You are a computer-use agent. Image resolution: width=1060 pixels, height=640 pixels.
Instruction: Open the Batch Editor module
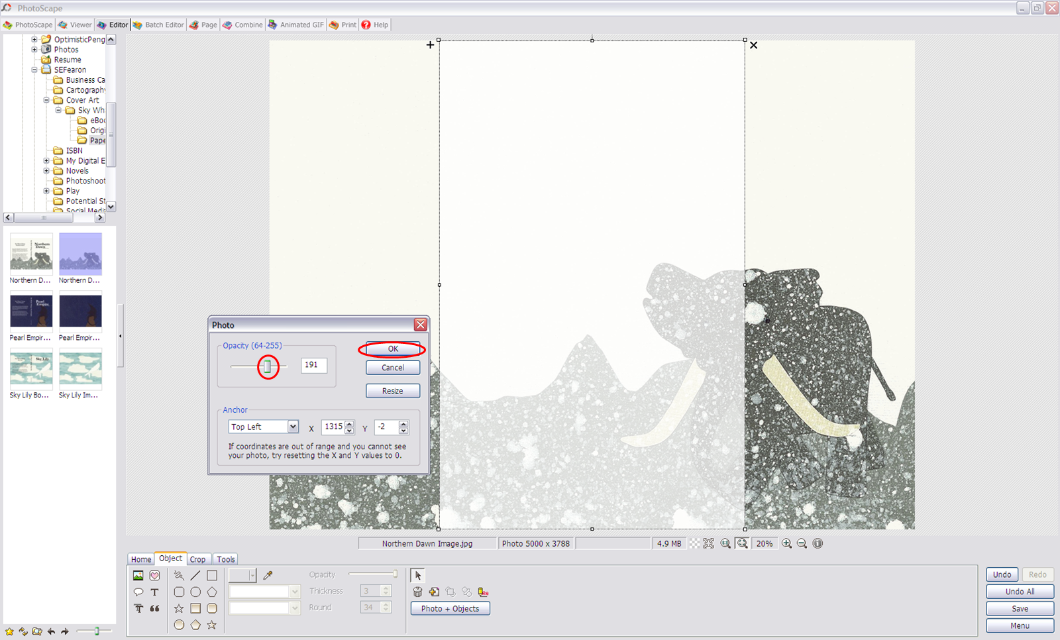[x=158, y=25]
